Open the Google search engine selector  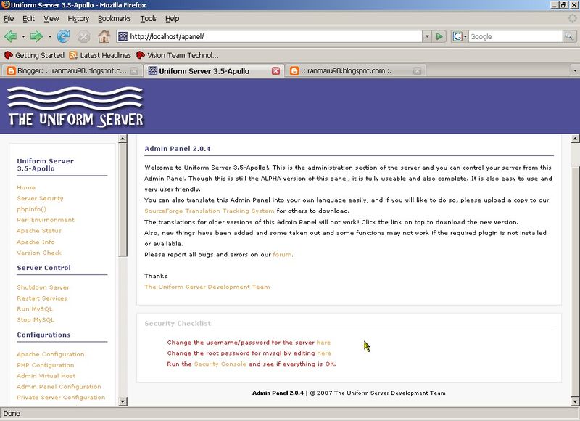[x=460, y=36]
